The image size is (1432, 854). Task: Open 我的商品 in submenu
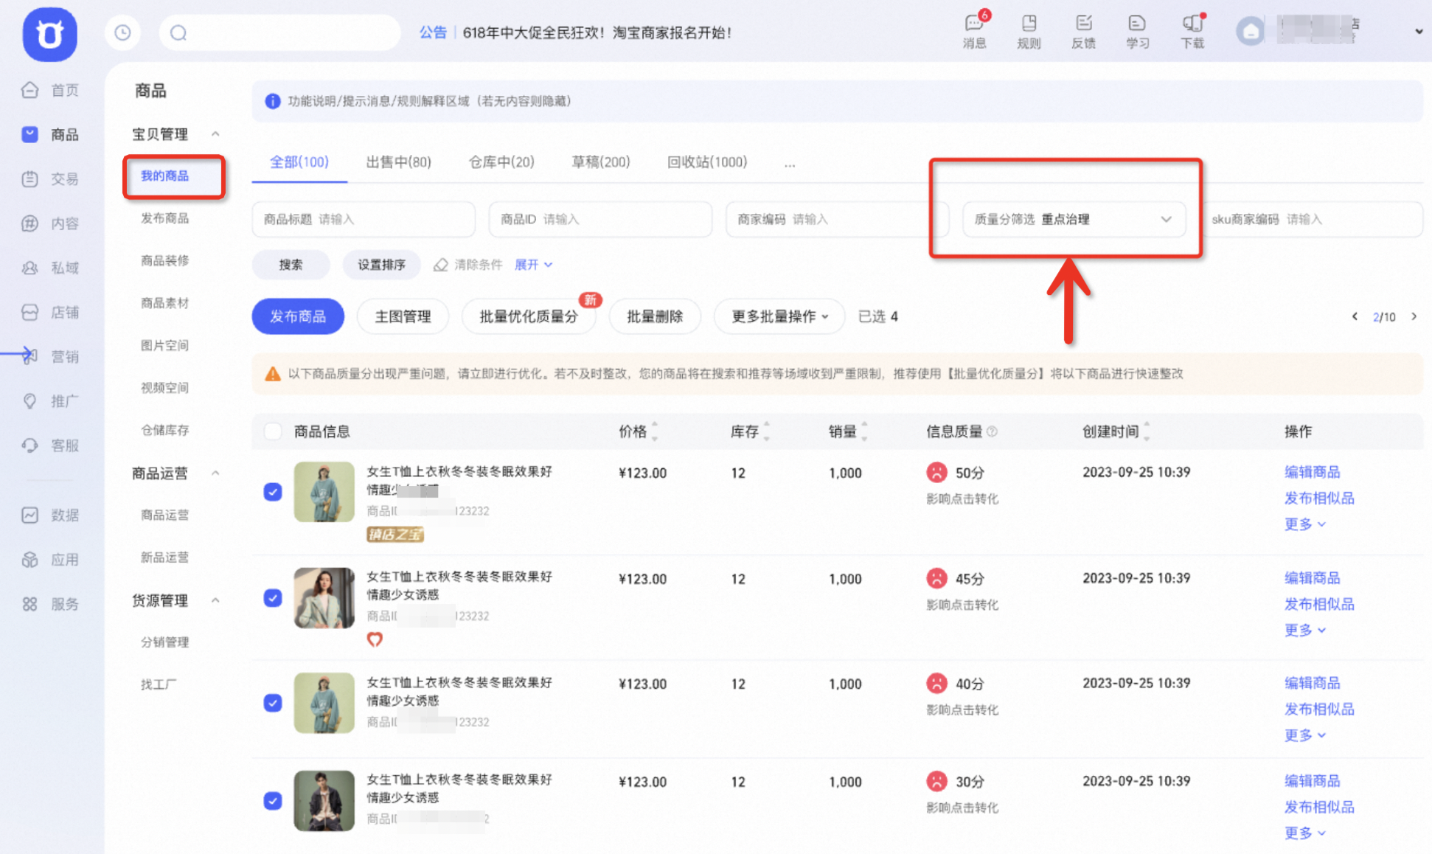pos(164,176)
